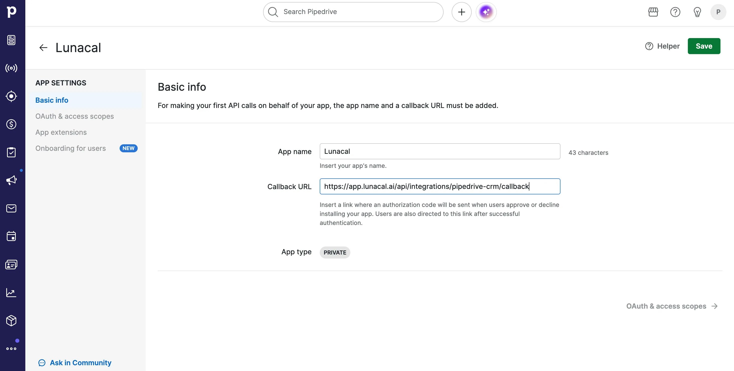Screen dimensions: 734x371
Task: Open Insights chart icon in sidebar
Action: [11, 293]
